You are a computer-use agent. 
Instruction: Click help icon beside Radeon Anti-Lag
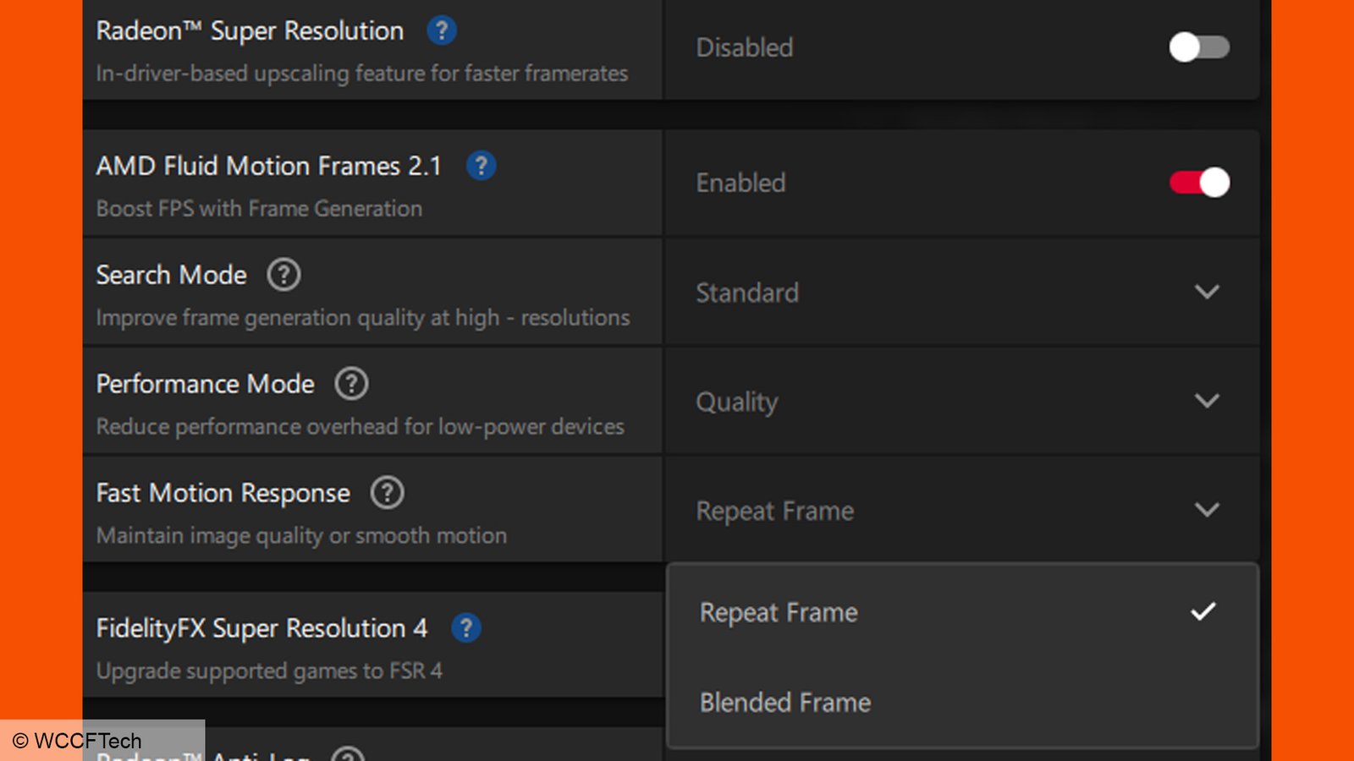[x=348, y=755]
